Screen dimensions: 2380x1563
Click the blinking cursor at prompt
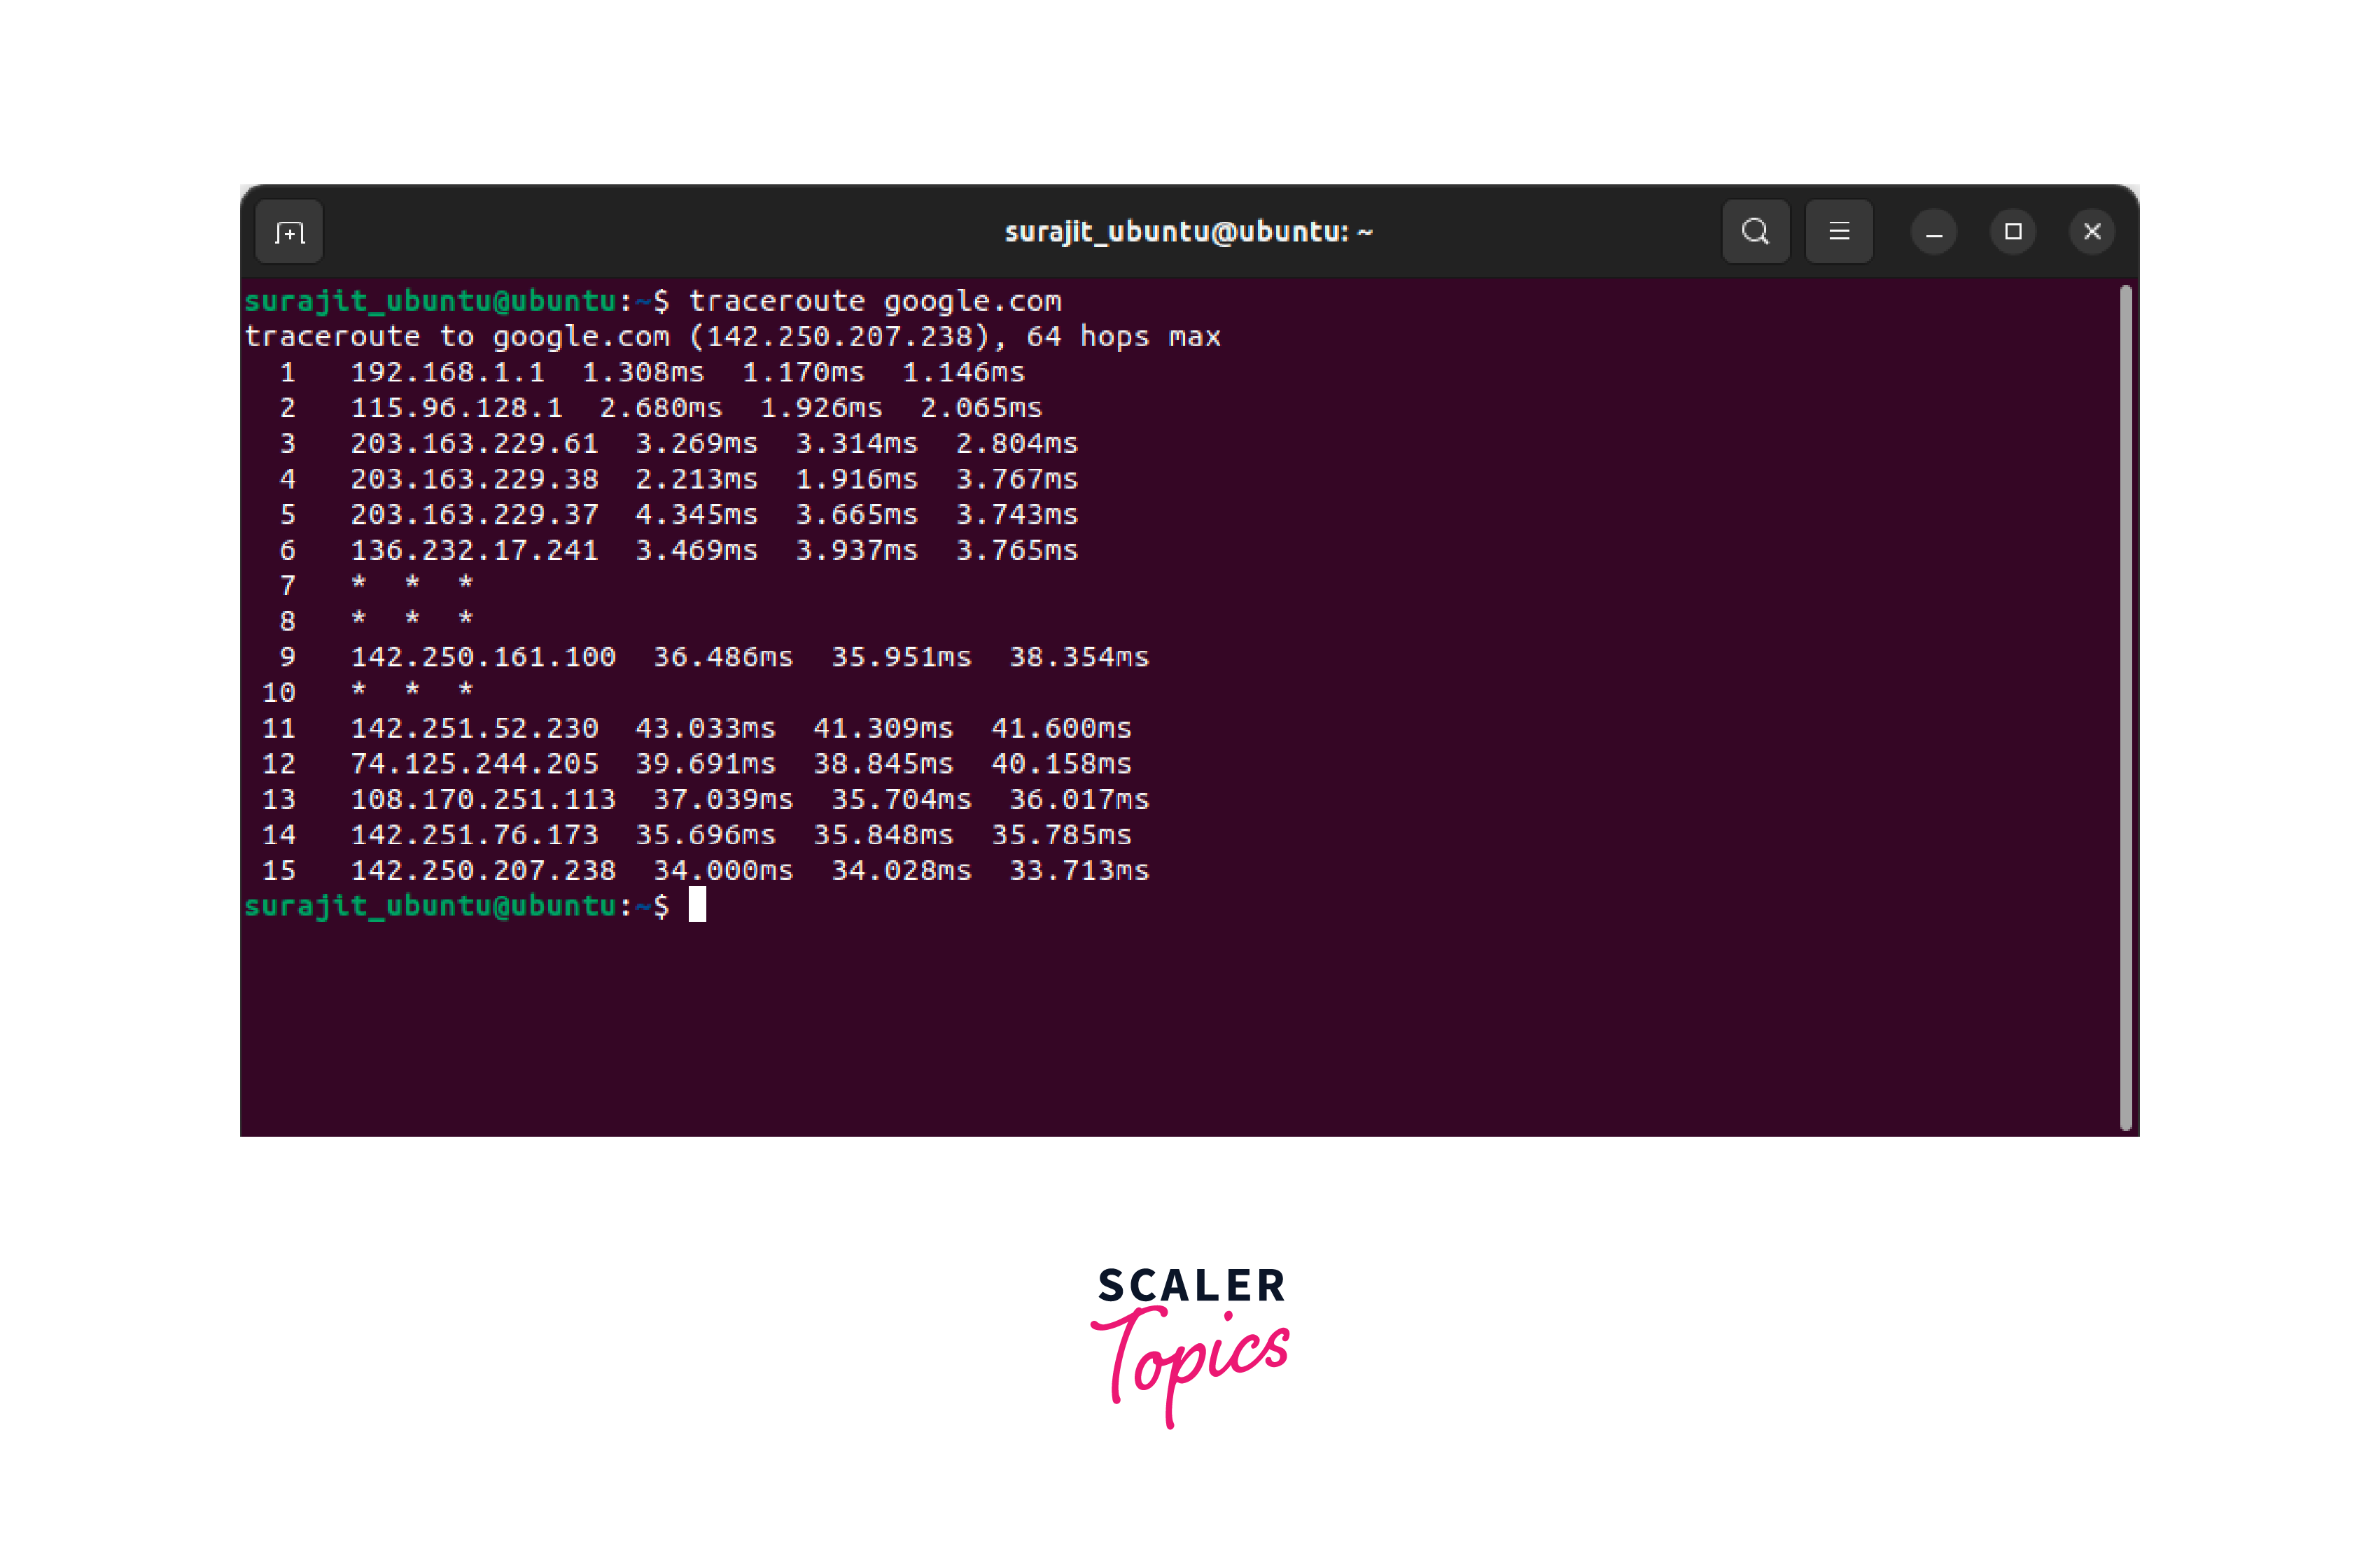click(697, 905)
